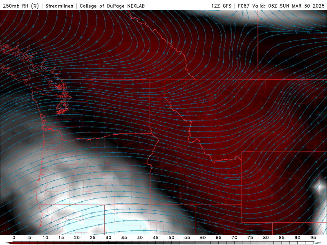327x245 pixels.
Task: Click the colorbar label "0"
Action: (x=14, y=238)
